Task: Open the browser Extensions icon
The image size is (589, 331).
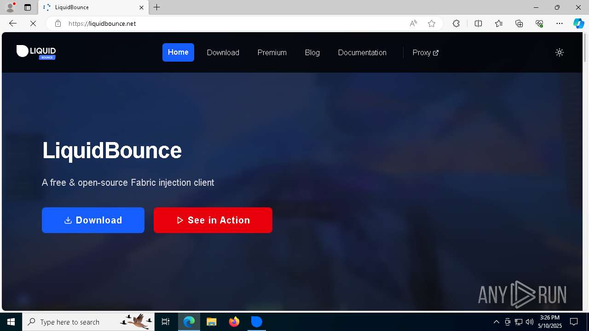Action: coord(456,23)
